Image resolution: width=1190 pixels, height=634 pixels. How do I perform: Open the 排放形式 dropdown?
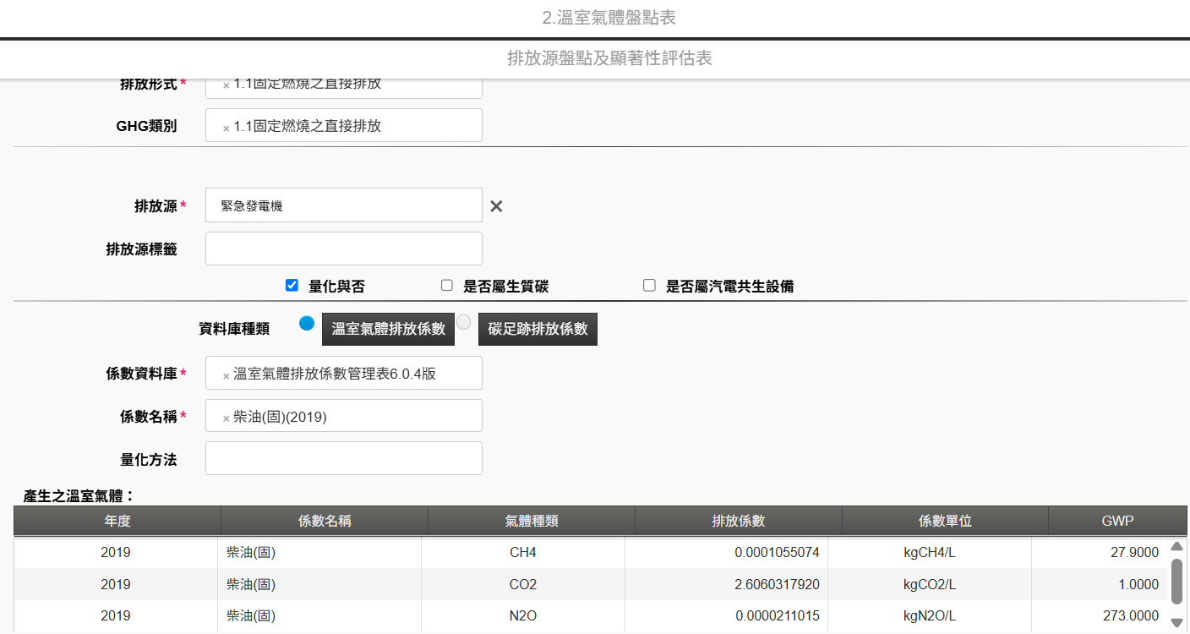[x=355, y=85]
